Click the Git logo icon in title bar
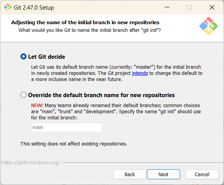 pos(8,7)
